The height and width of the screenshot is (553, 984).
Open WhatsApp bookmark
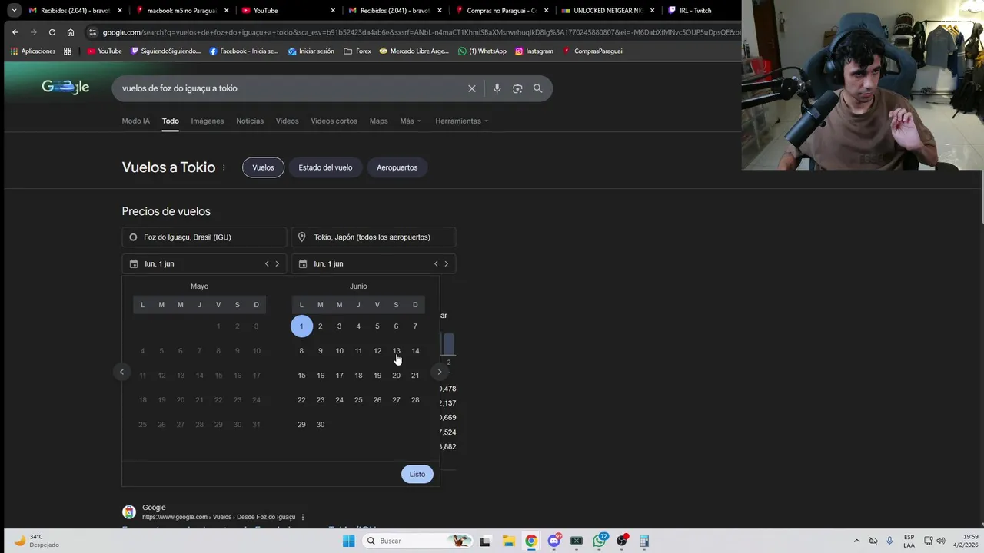click(x=482, y=51)
